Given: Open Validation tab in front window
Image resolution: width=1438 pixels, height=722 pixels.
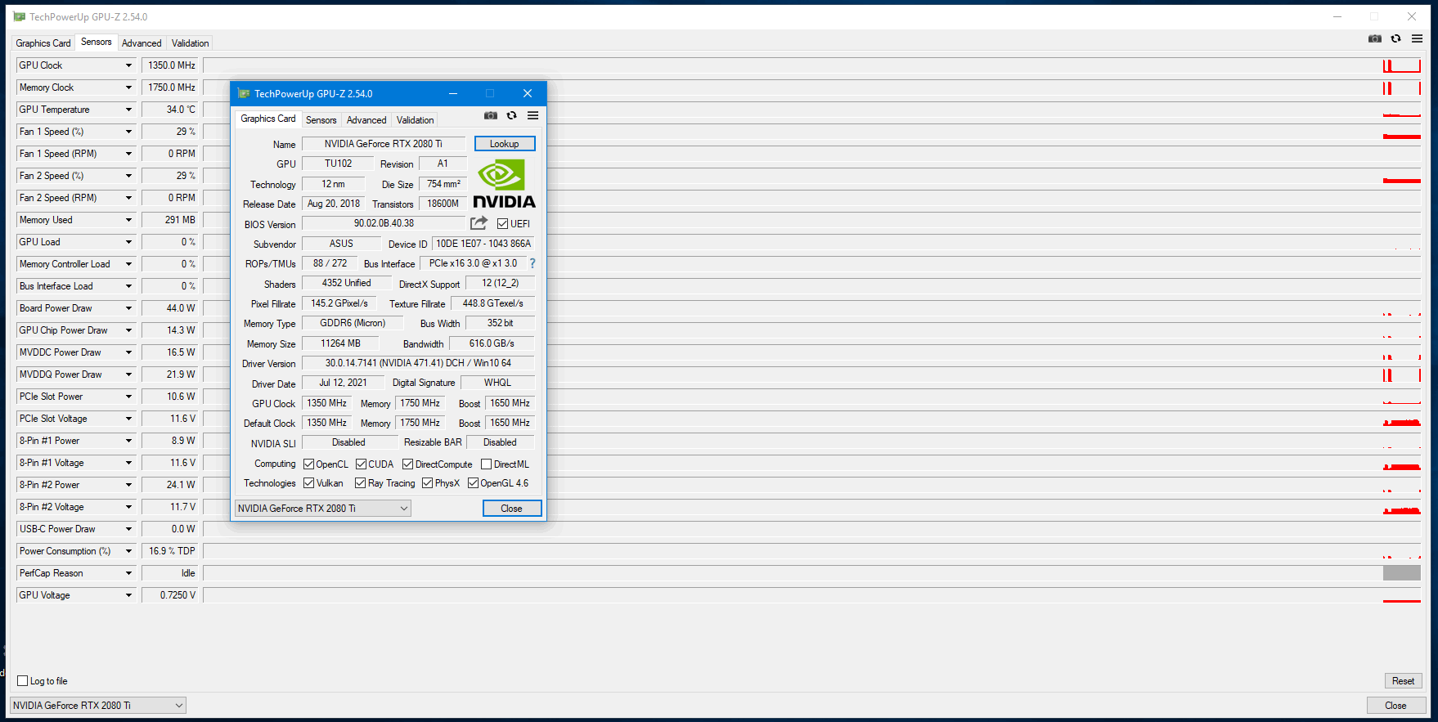Looking at the screenshot, I should (416, 120).
